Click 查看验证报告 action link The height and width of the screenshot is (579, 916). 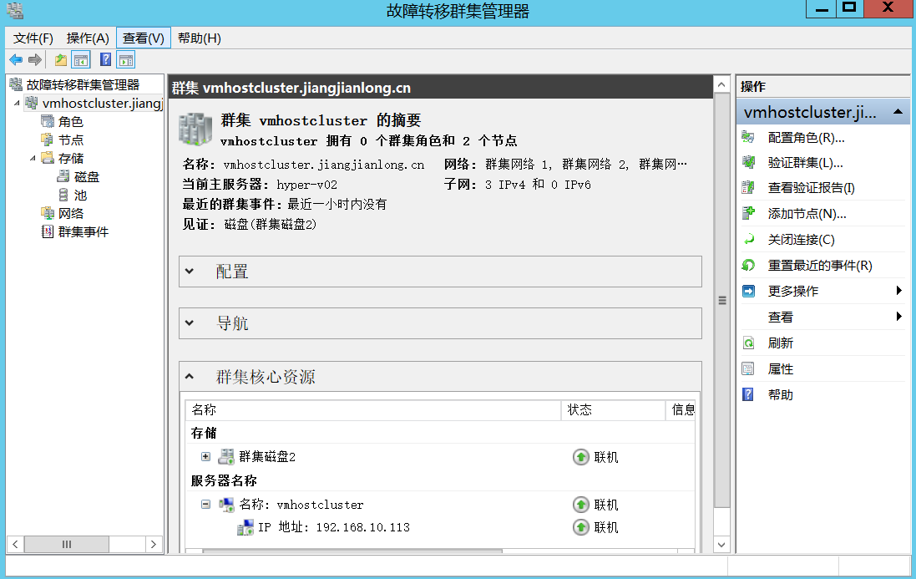(811, 187)
